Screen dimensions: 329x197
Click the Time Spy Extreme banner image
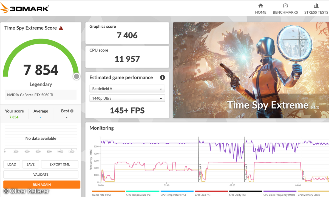click(x=251, y=70)
